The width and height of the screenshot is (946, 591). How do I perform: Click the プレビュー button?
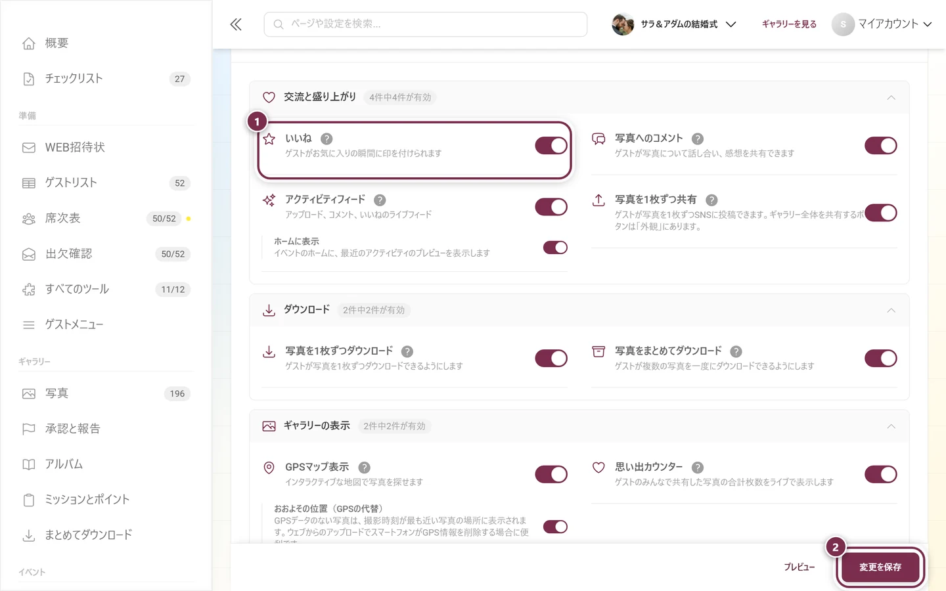click(799, 567)
